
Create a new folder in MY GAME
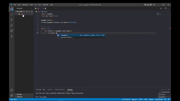pyautogui.click(x=26, y=12)
